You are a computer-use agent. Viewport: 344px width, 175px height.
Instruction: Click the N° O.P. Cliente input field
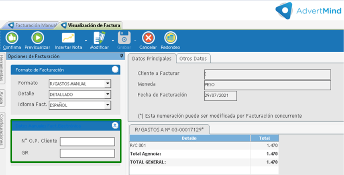tap(87, 142)
